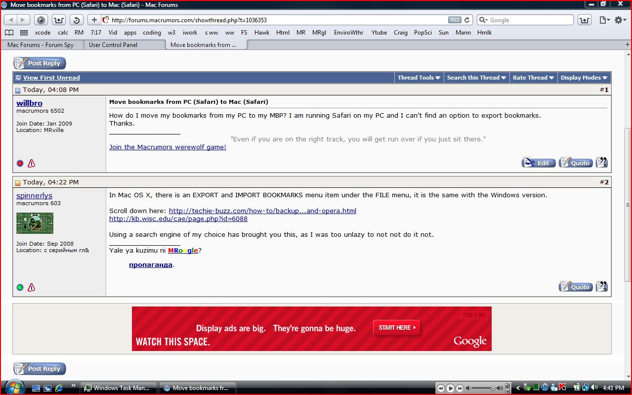Report willbro's post with warning icon
The height and width of the screenshot is (395, 632).
[x=31, y=163]
